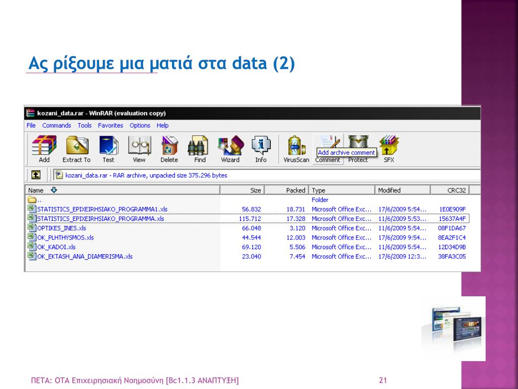The height and width of the screenshot is (389, 518).
Task: Sort by the Name column header
Action: click(122, 190)
